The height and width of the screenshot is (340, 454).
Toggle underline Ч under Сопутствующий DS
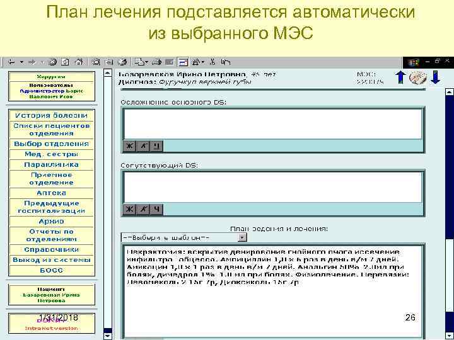tap(156, 209)
